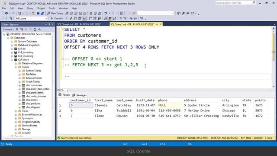Open Activity Monitor from Object Explorer toolbar
The width and height of the screenshot is (277, 156).
pyautogui.click(x=39, y=29)
